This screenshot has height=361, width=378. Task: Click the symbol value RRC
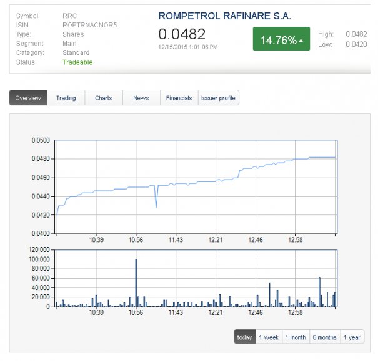click(x=70, y=16)
